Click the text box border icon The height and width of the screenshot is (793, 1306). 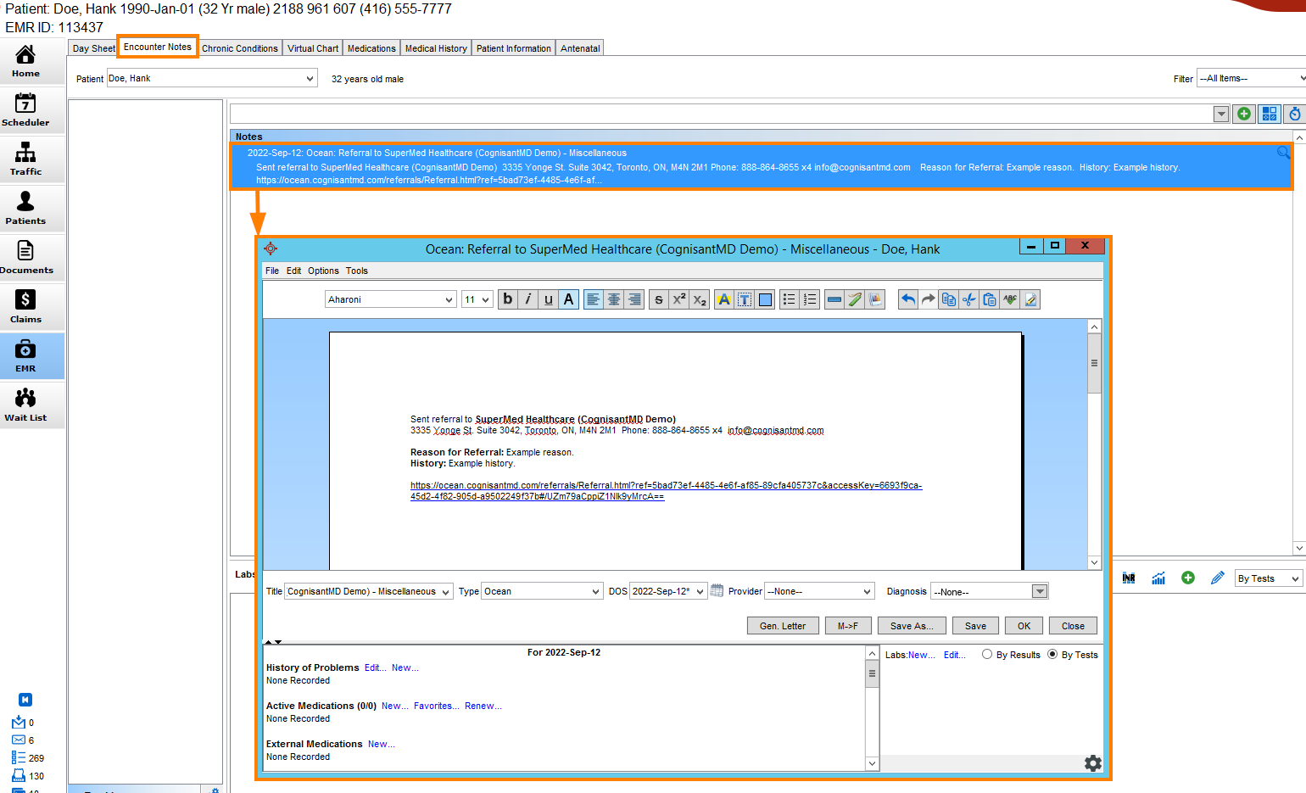[745, 299]
